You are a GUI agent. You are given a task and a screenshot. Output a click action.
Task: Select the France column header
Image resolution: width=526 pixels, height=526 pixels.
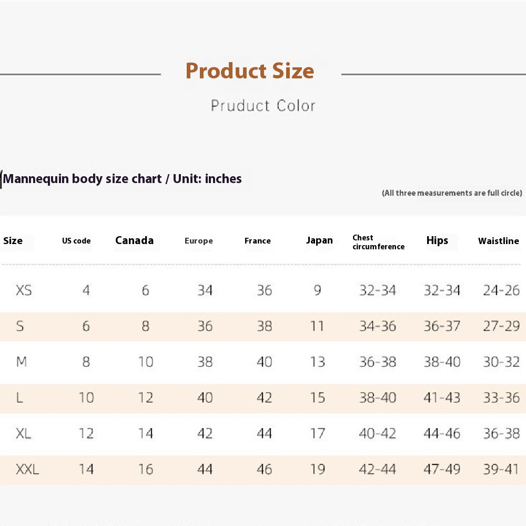[258, 241]
